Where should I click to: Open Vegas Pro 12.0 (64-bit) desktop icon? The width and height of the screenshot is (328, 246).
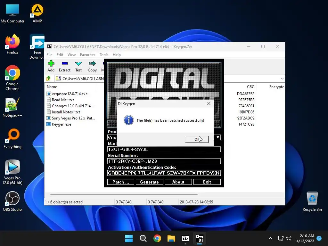click(12, 172)
